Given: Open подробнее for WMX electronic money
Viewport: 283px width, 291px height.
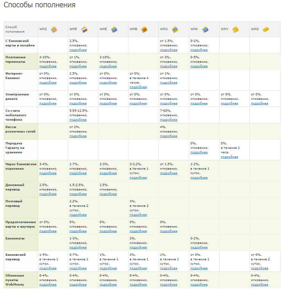Looking at the screenshot, I should click(x=229, y=103).
